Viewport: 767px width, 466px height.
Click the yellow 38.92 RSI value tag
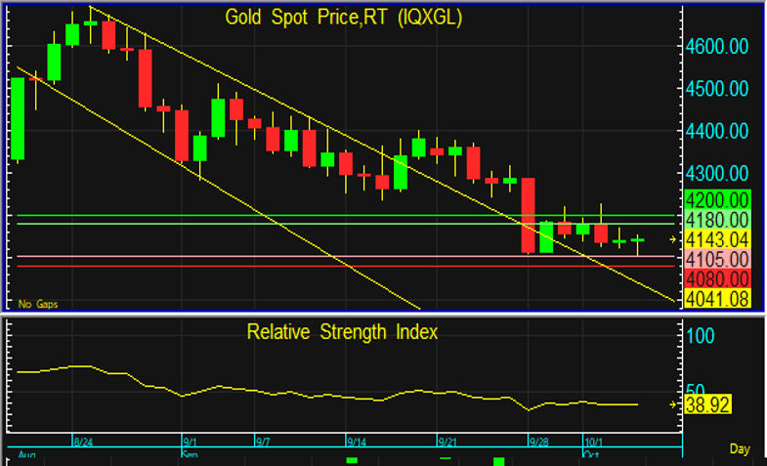click(707, 404)
